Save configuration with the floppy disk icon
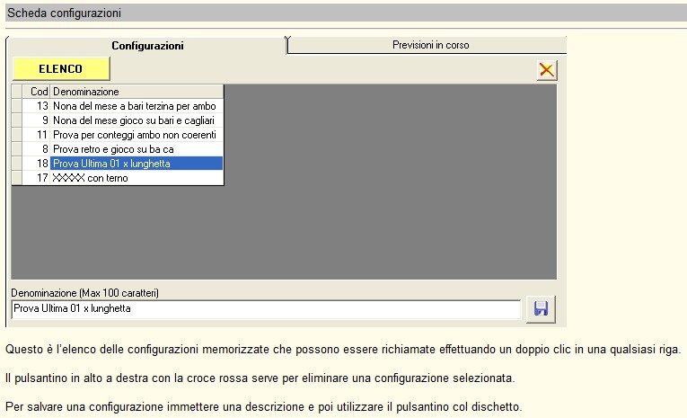Viewport: 687px width, 418px height. click(542, 309)
